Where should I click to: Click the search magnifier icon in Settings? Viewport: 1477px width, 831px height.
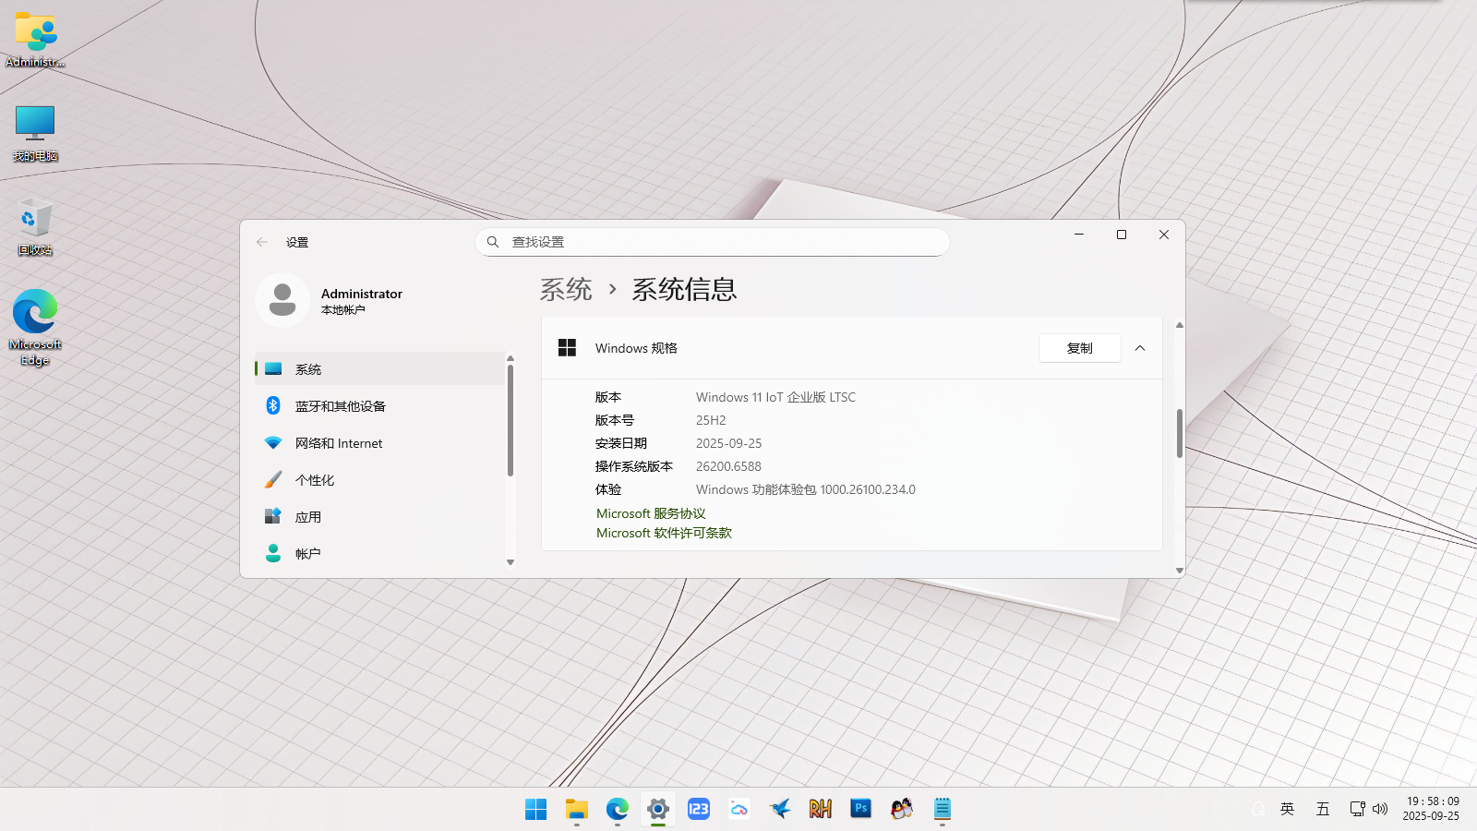[x=493, y=242]
